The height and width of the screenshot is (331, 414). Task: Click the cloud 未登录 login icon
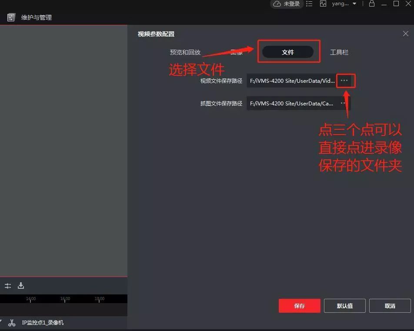coord(277,4)
